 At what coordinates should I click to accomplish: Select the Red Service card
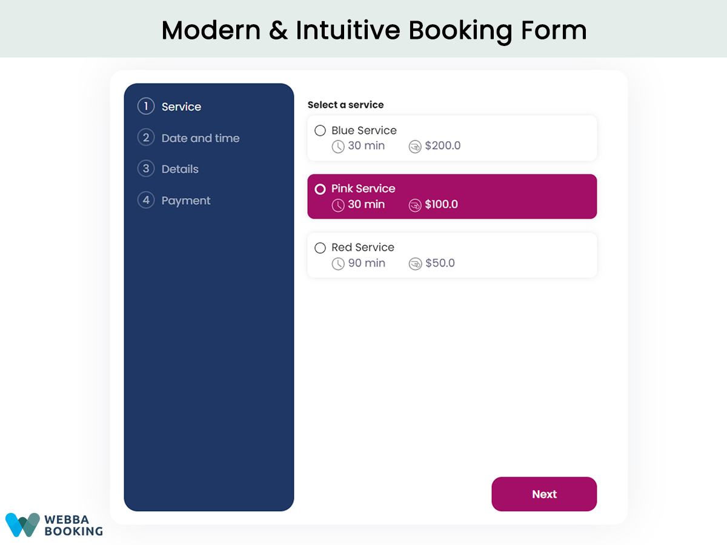[x=452, y=255]
